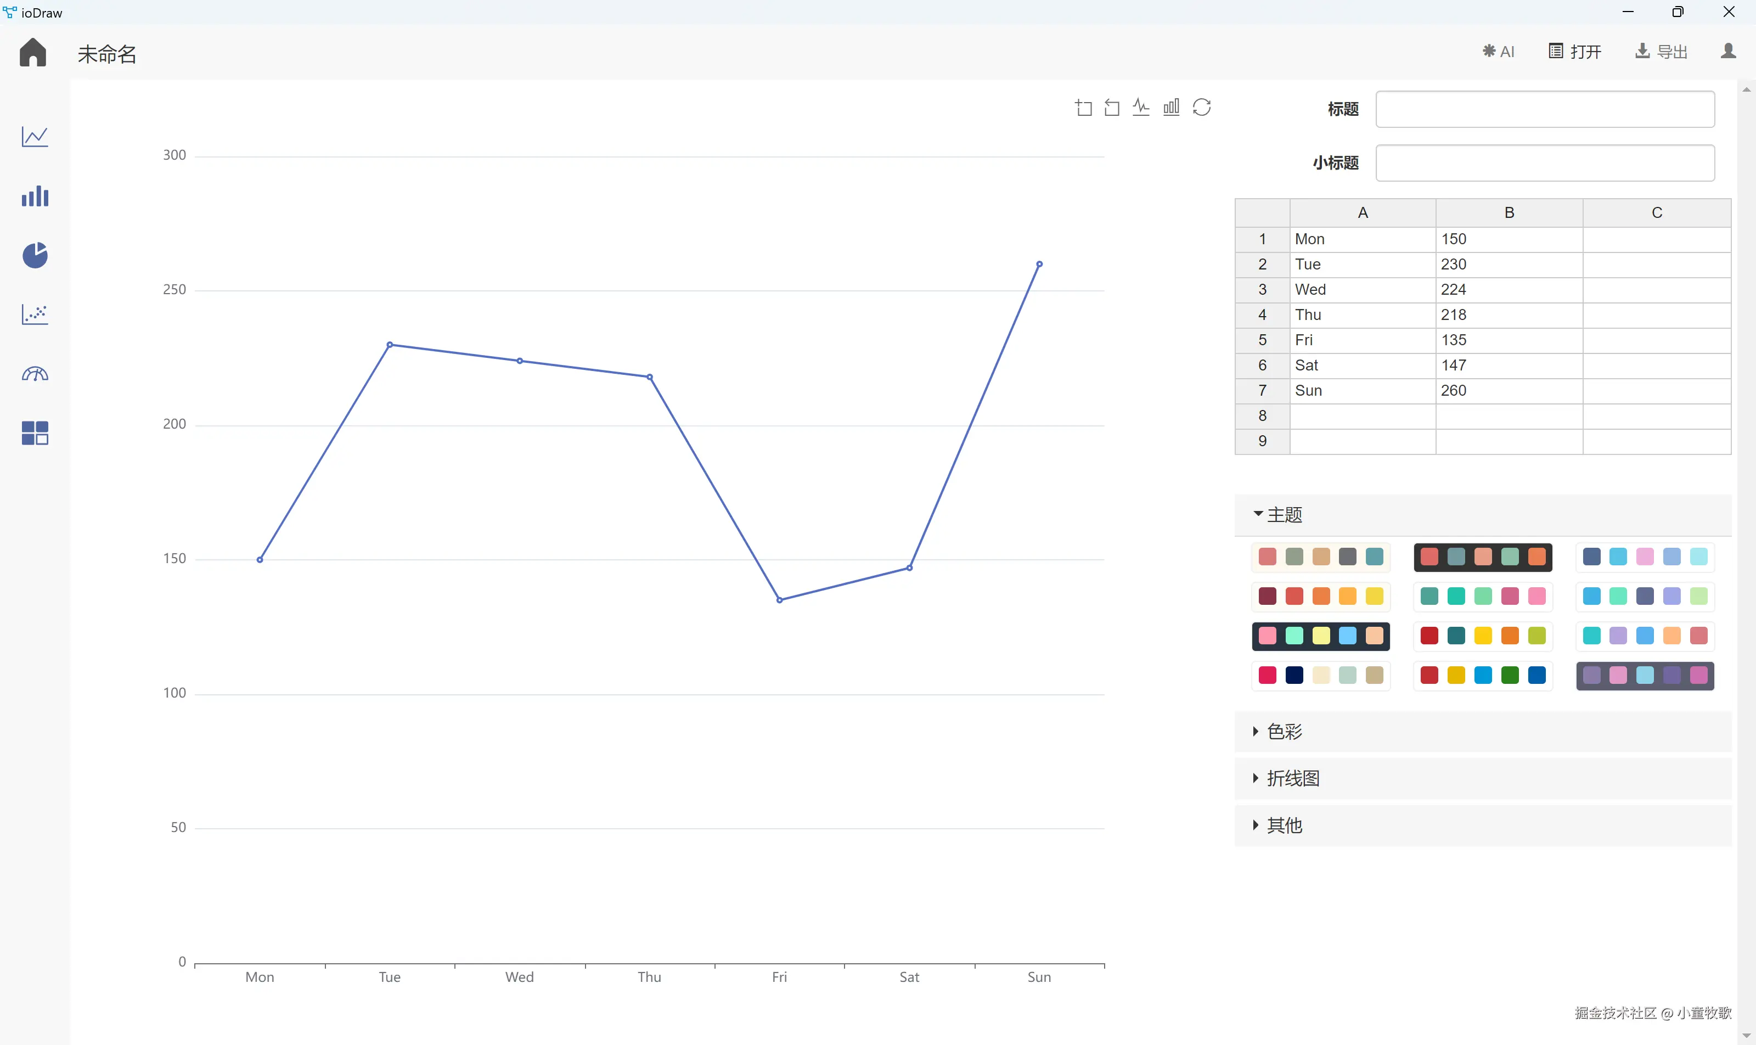This screenshot has height=1045, width=1756.
Task: Open the line chart type in sidebar
Action: pyautogui.click(x=35, y=137)
